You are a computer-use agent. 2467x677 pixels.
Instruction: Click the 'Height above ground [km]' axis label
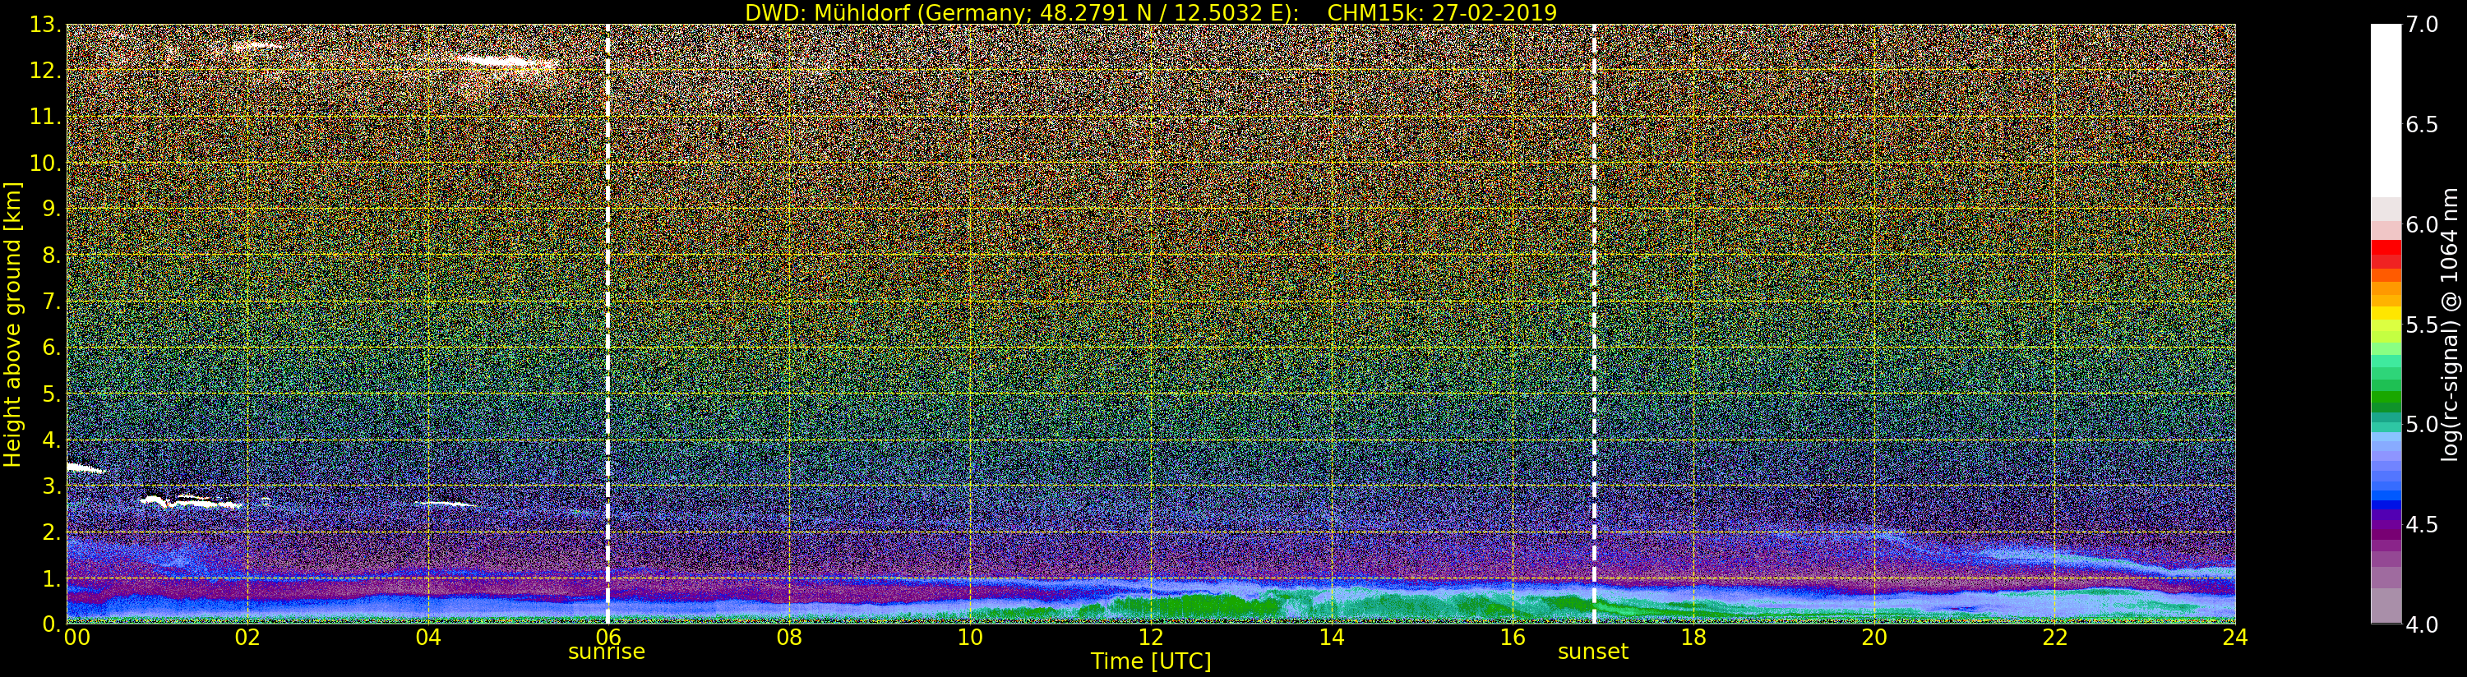pos(12,325)
